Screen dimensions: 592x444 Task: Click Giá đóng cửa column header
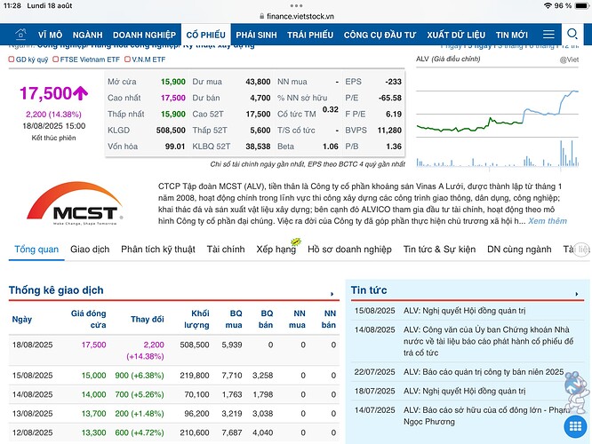(x=88, y=319)
